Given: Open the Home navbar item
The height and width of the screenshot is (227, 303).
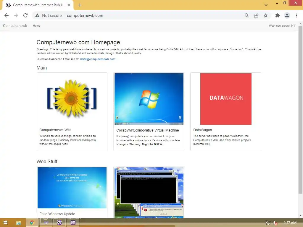Looking at the screenshot, I should (x=36, y=26).
